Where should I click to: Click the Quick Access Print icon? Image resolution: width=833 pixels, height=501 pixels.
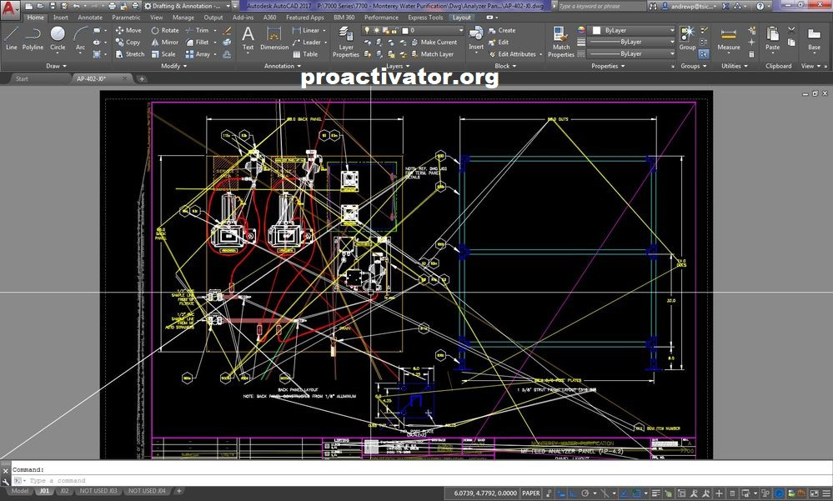(x=112, y=6)
